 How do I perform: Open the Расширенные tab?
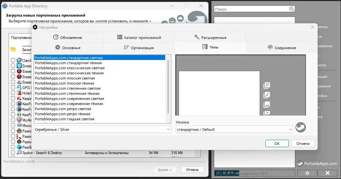[x=210, y=37]
